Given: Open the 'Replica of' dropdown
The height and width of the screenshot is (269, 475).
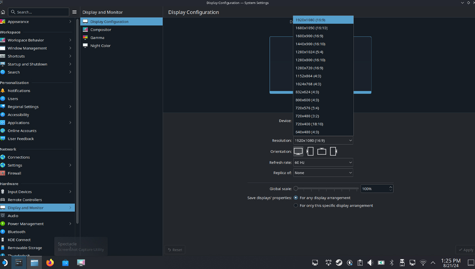Looking at the screenshot, I should [323, 173].
